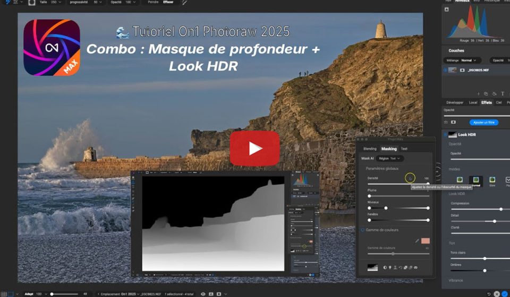
Task: Click the Look HDR mask thumbnail
Action: [453, 134]
